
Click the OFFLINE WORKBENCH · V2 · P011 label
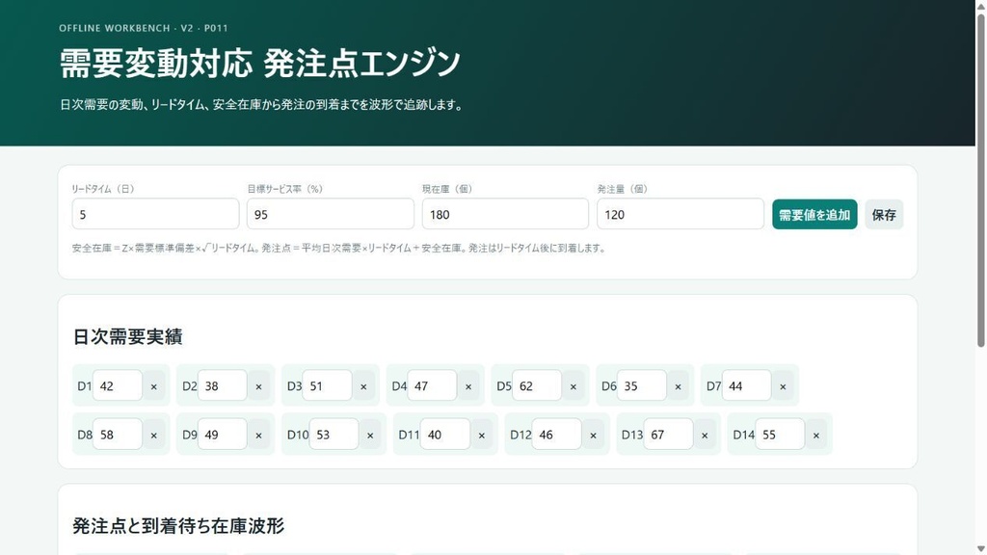pos(144,28)
